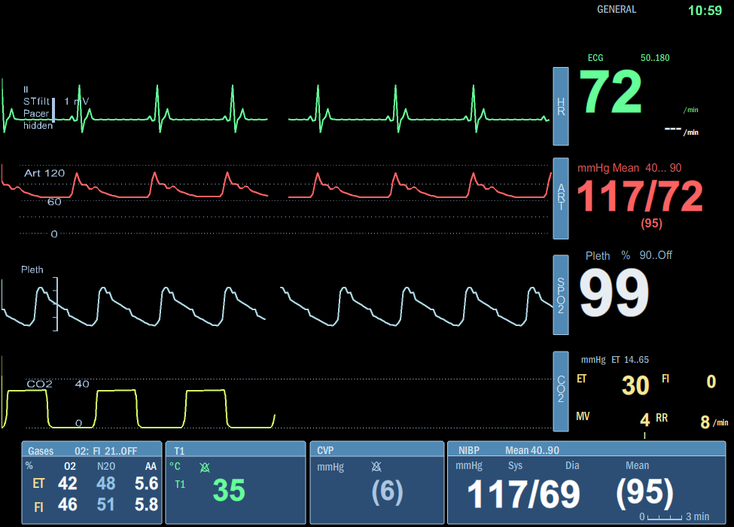Screen dimensions: 734x527
Task: Click the CVP alarm silenced bell icon
Action: (x=376, y=467)
